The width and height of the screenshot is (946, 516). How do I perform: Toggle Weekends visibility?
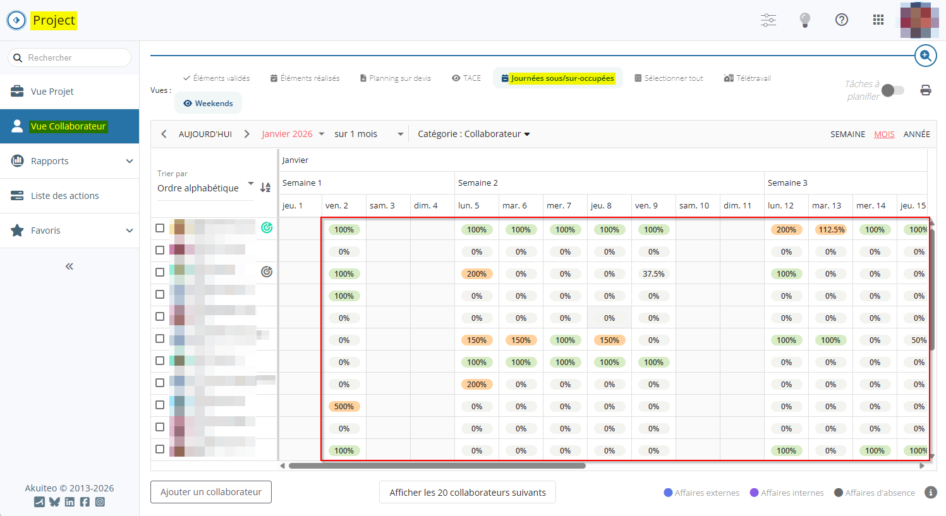click(x=208, y=104)
